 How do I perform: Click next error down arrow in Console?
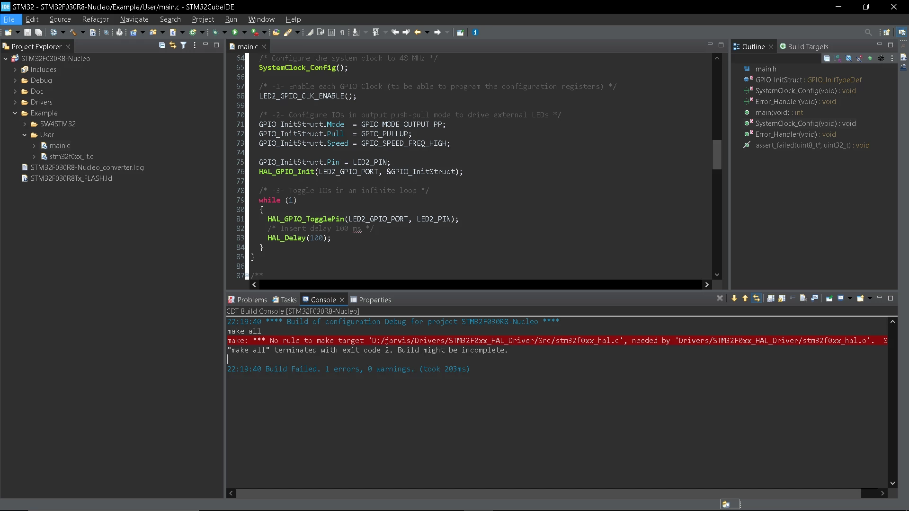click(x=734, y=298)
